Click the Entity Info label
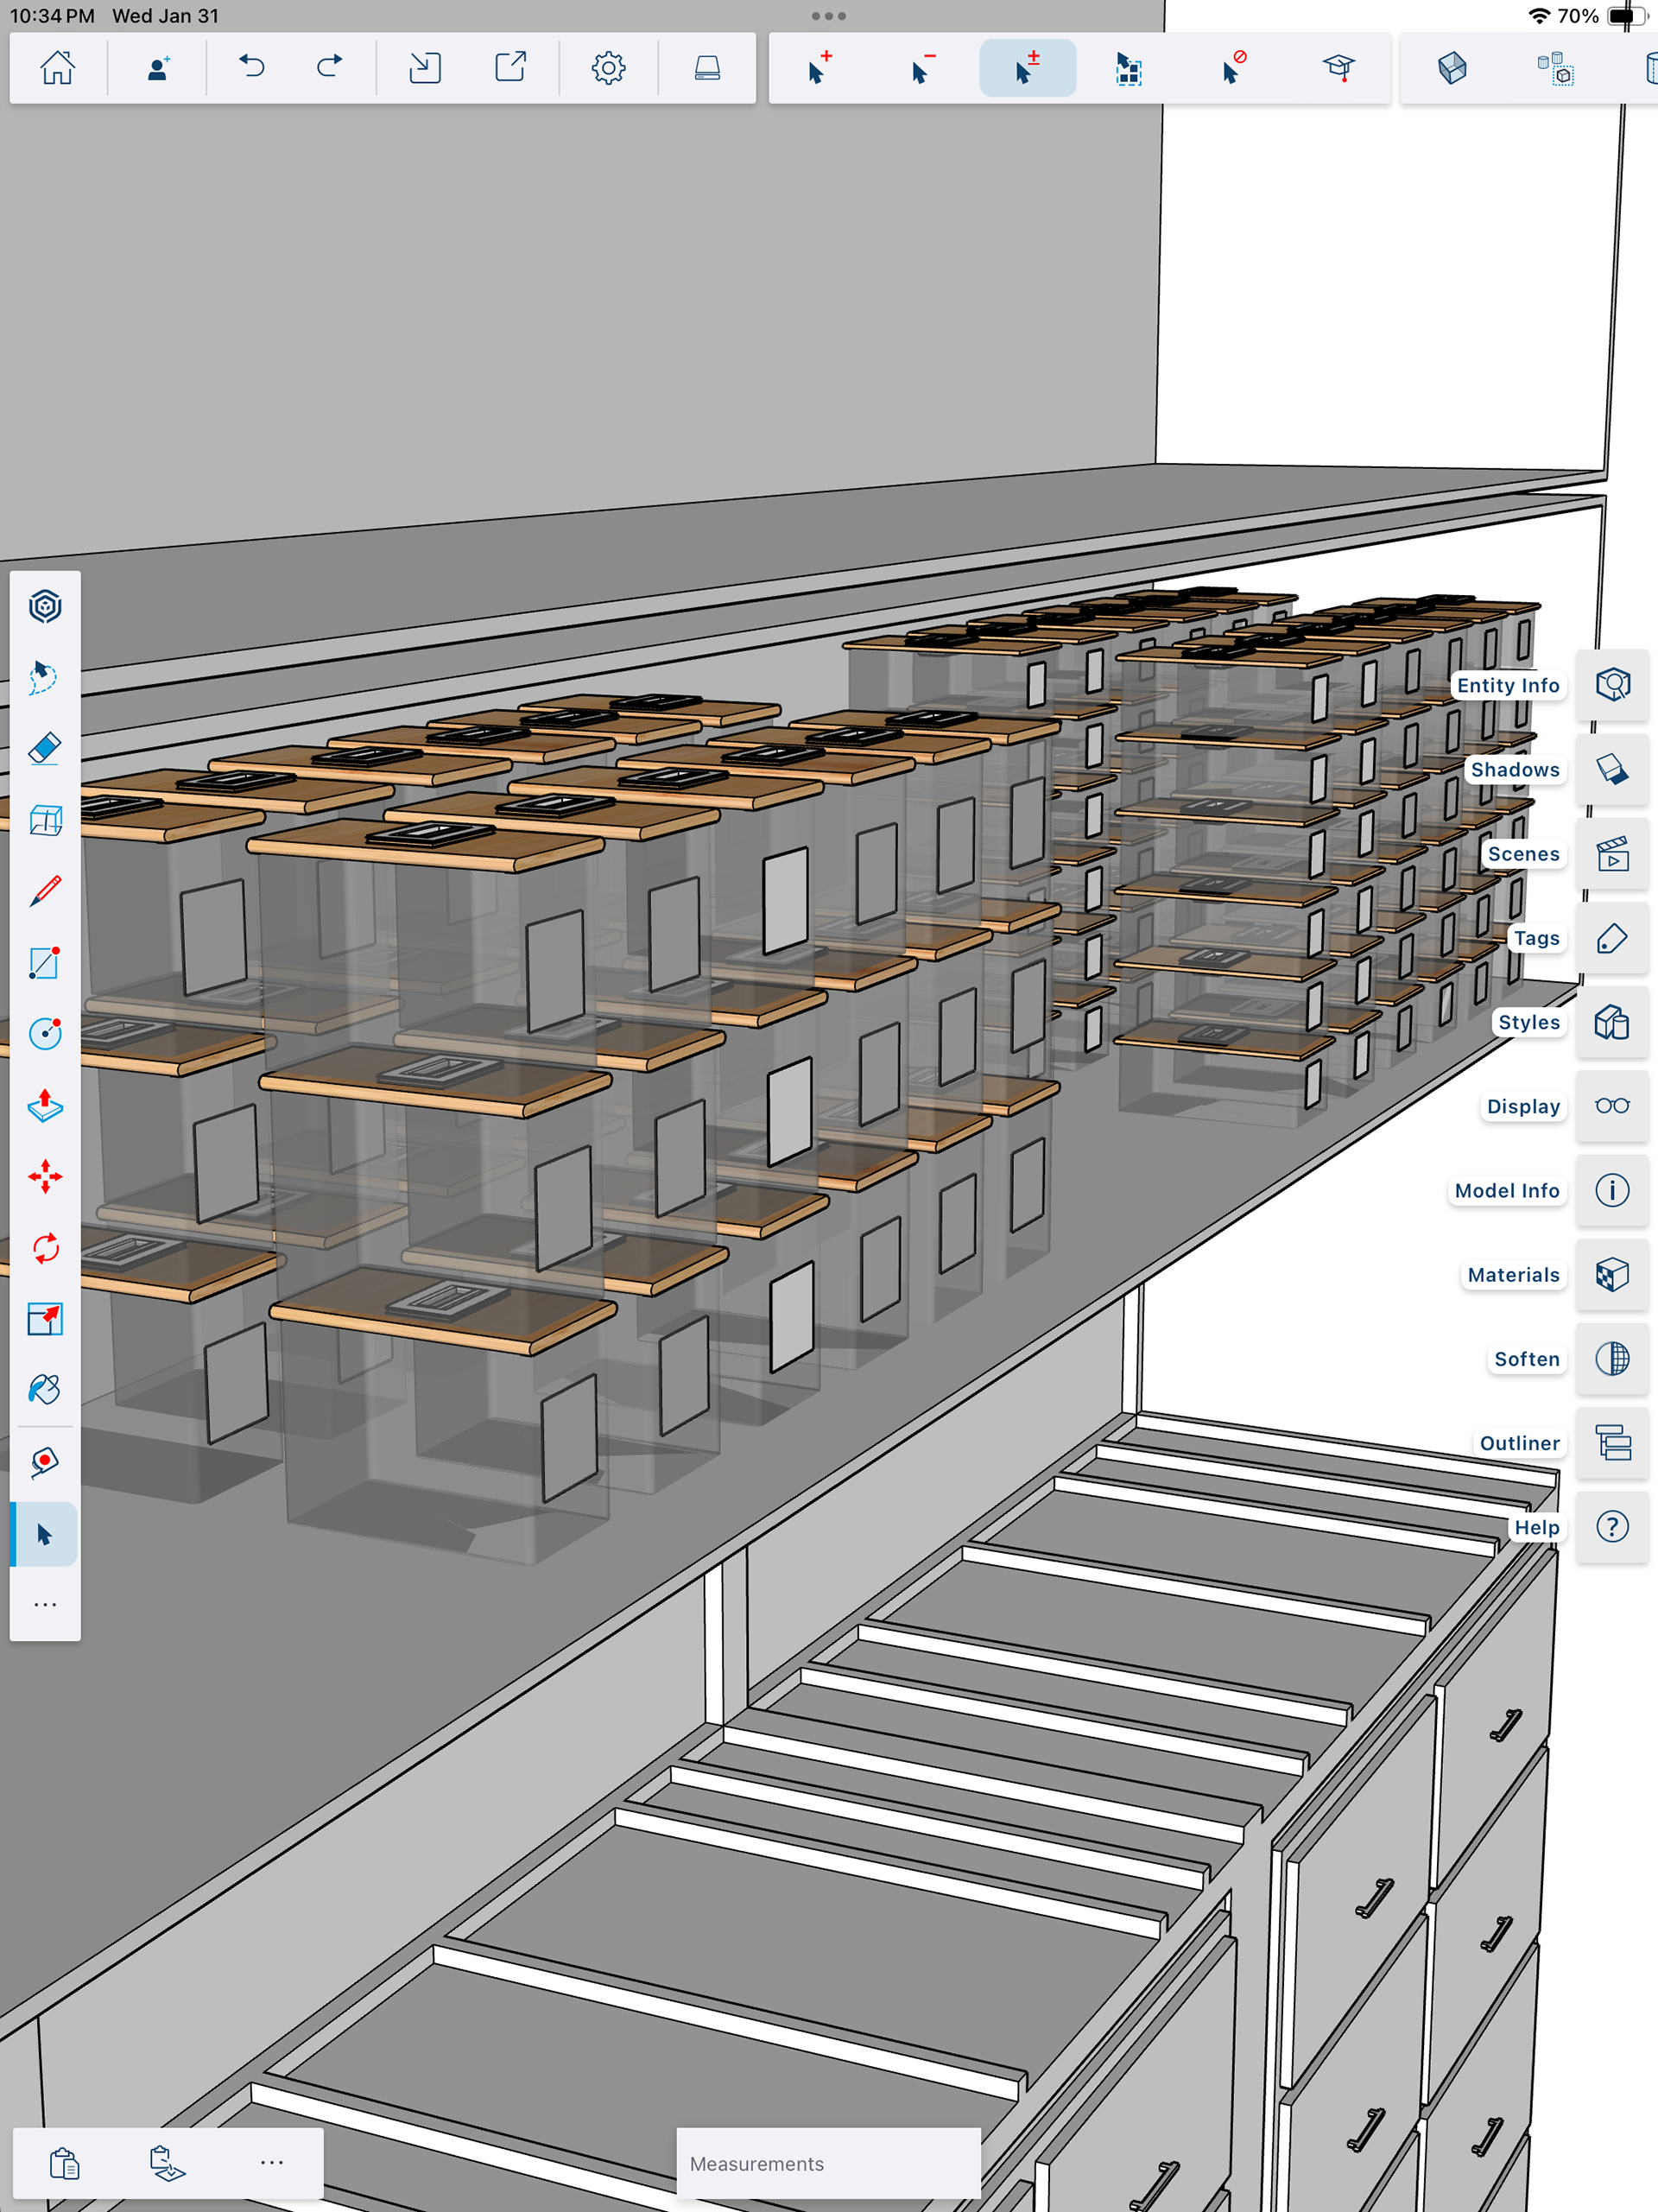The image size is (1658, 2212). point(1507,685)
